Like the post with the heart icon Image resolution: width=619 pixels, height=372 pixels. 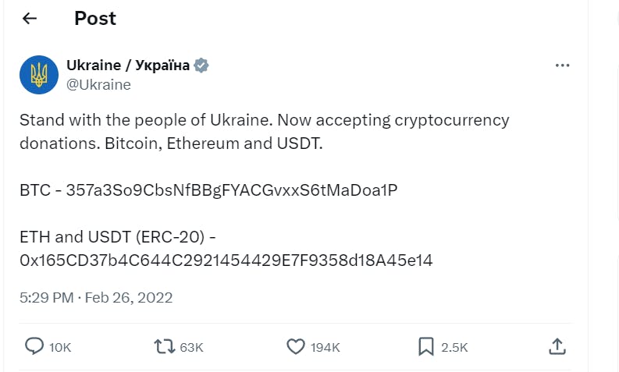pyautogui.click(x=295, y=345)
